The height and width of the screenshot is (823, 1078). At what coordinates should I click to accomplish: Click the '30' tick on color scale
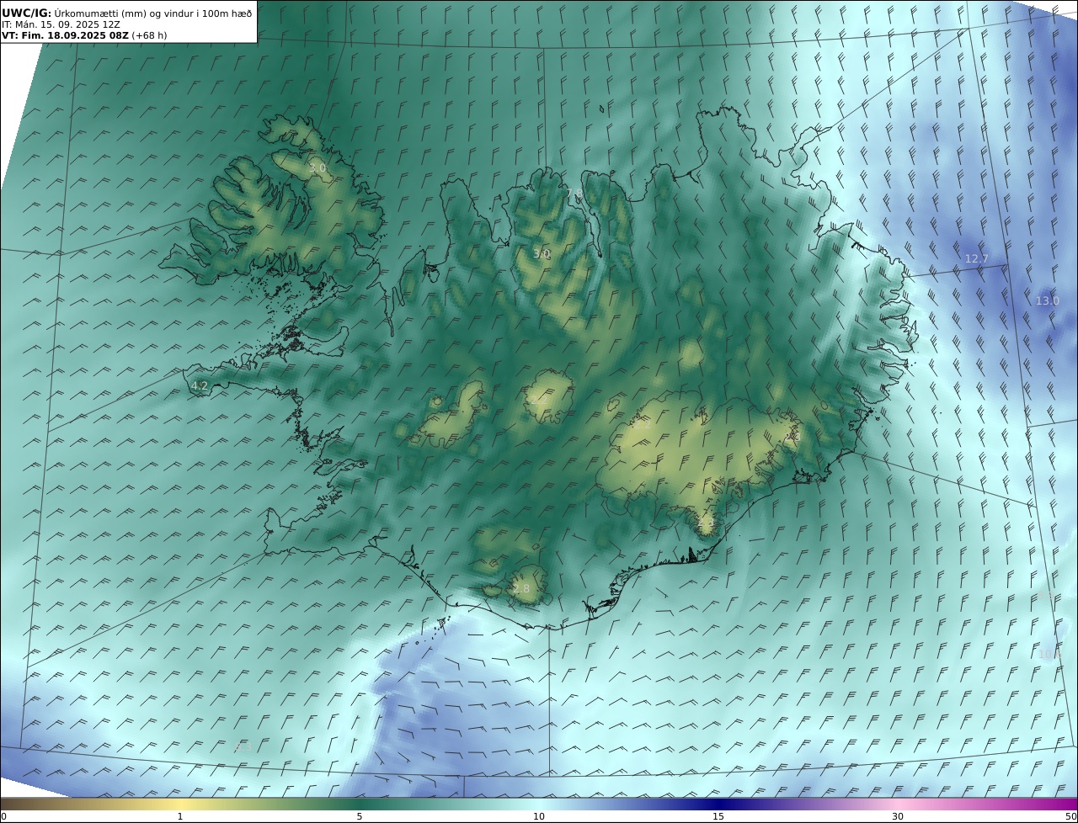pyautogui.click(x=898, y=816)
